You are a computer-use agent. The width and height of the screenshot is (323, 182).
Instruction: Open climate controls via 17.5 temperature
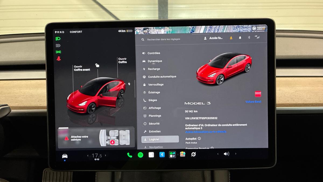[97, 156]
